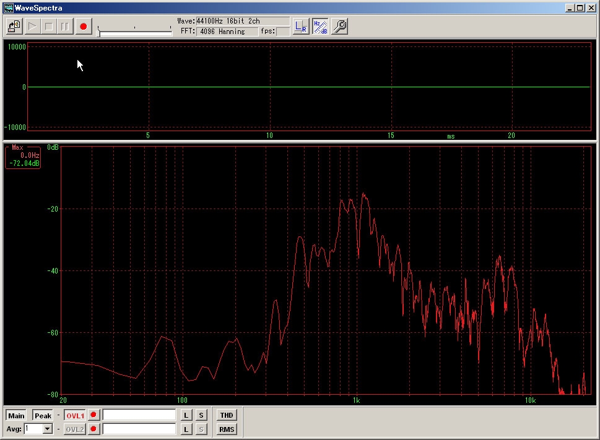Click the overlay 2 name text field
Image resolution: width=600 pixels, height=440 pixels.
139,429
